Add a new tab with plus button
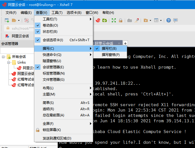The width and height of the screenshot is (195, 148). 125,43
